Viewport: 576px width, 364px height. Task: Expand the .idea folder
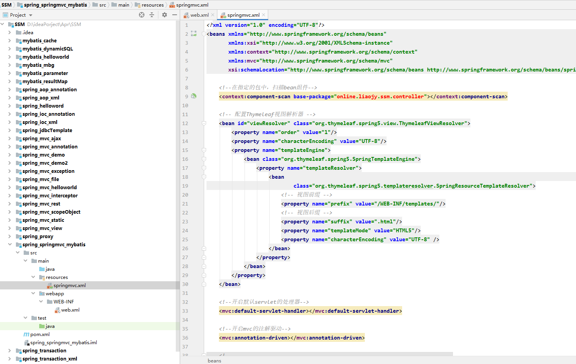point(10,32)
